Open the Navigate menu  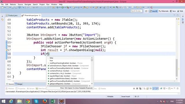point(28,4)
